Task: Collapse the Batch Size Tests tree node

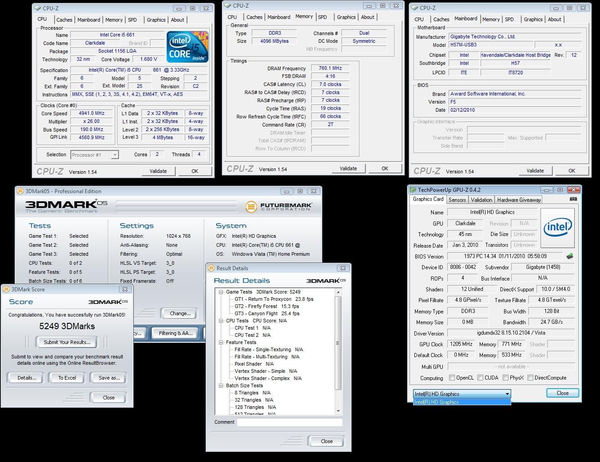Action: tap(221, 385)
